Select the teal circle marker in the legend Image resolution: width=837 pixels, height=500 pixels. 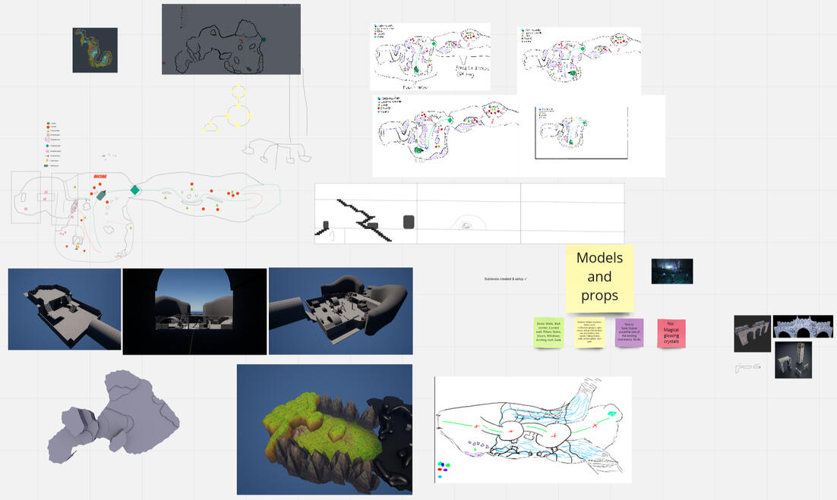47,146
